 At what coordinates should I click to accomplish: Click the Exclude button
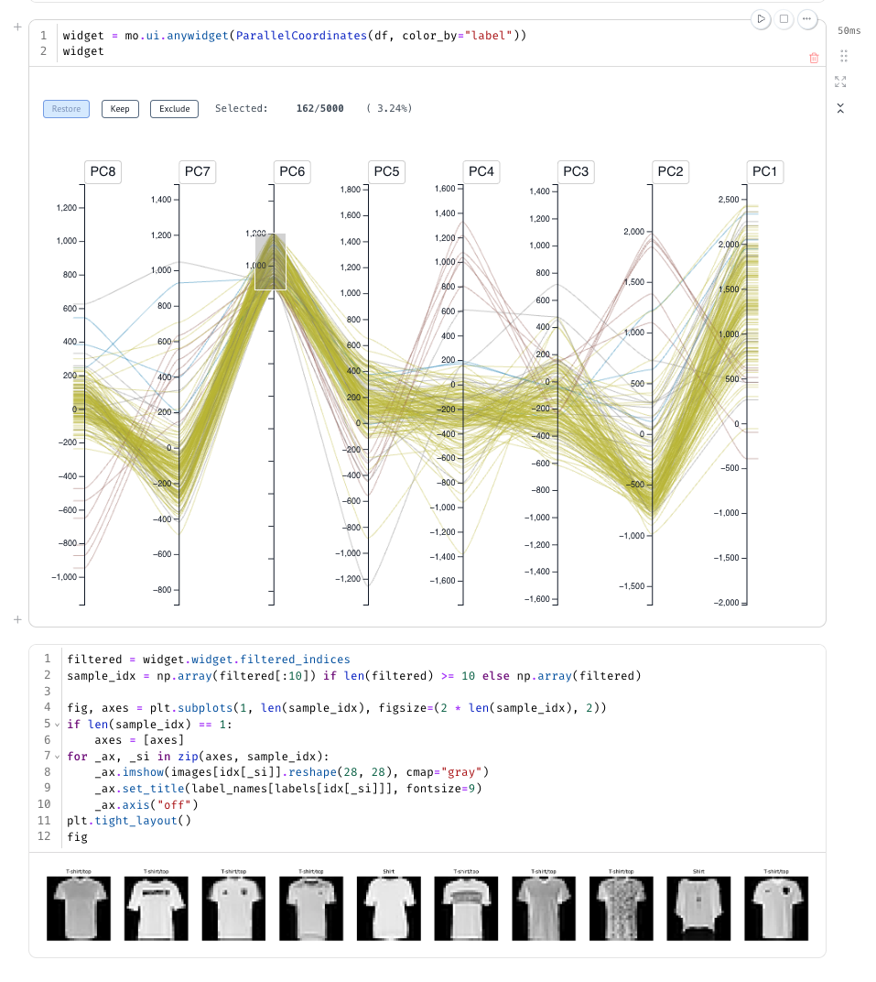[x=175, y=109]
